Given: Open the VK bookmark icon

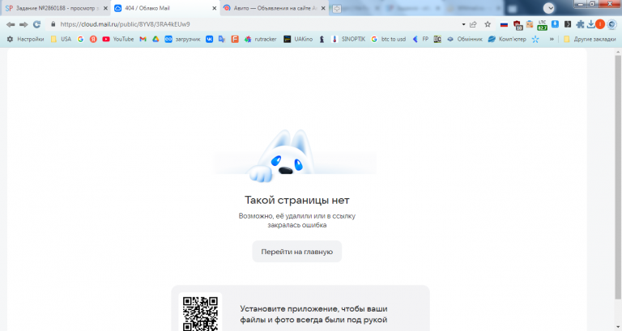Looking at the screenshot, I should (209, 39).
